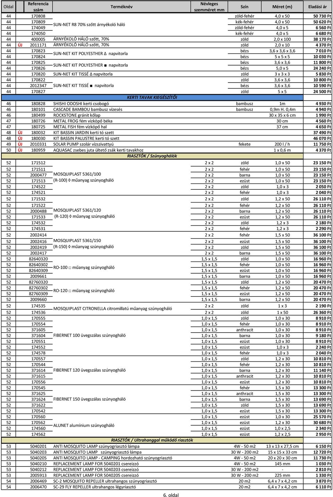Click price '24 240 Ft'
The image size is (333, 497).
[x=322, y=68]
